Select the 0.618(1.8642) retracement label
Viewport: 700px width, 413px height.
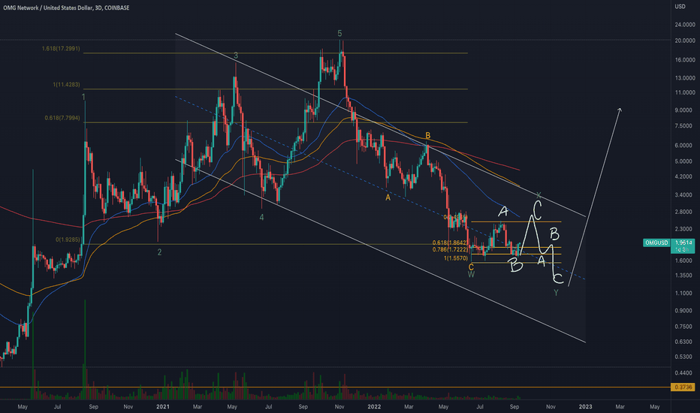coord(450,243)
